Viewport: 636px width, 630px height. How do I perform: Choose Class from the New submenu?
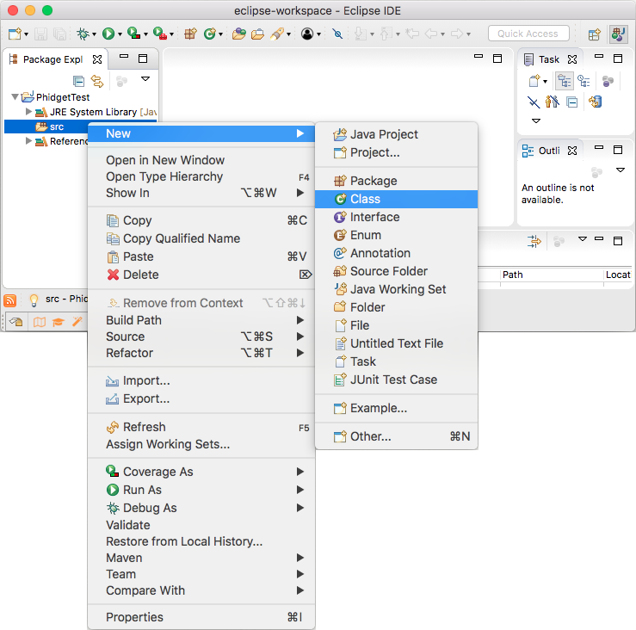(x=365, y=199)
